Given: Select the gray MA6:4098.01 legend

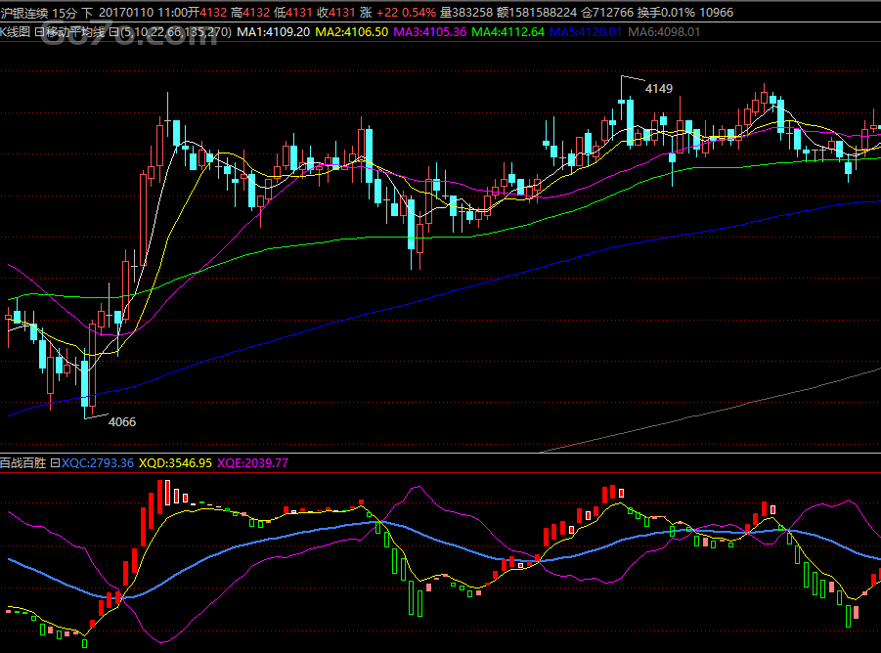Looking at the screenshot, I should click(x=664, y=32).
